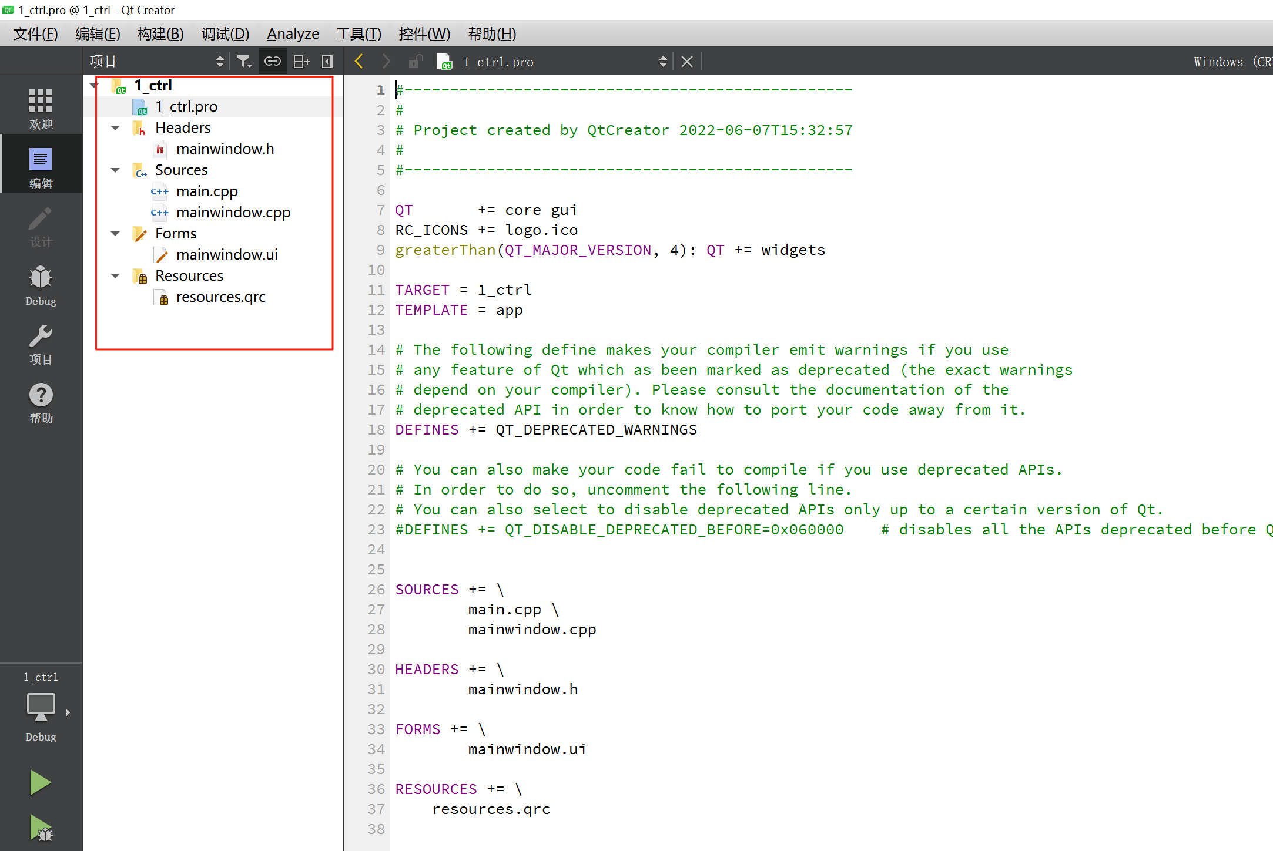Collapse the 1_ctrl project root node
1273x851 pixels.
point(94,86)
